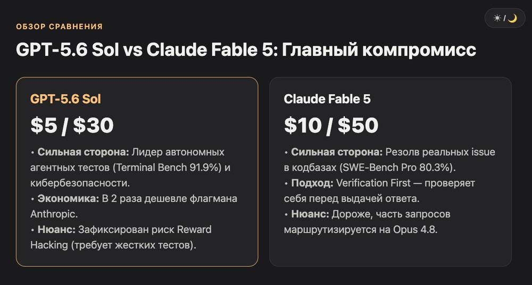Click the Verification First approach line
532x285 pixels.
pyautogui.click(x=380, y=191)
